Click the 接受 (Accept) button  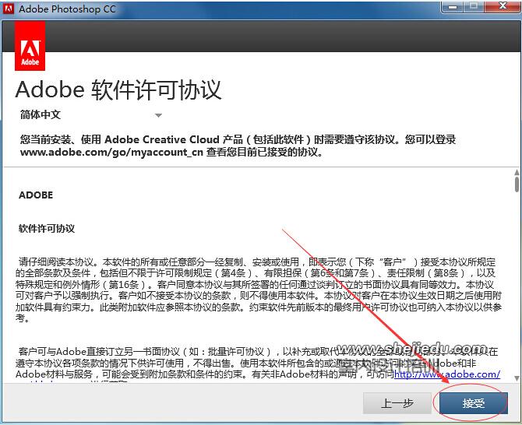coord(474,403)
